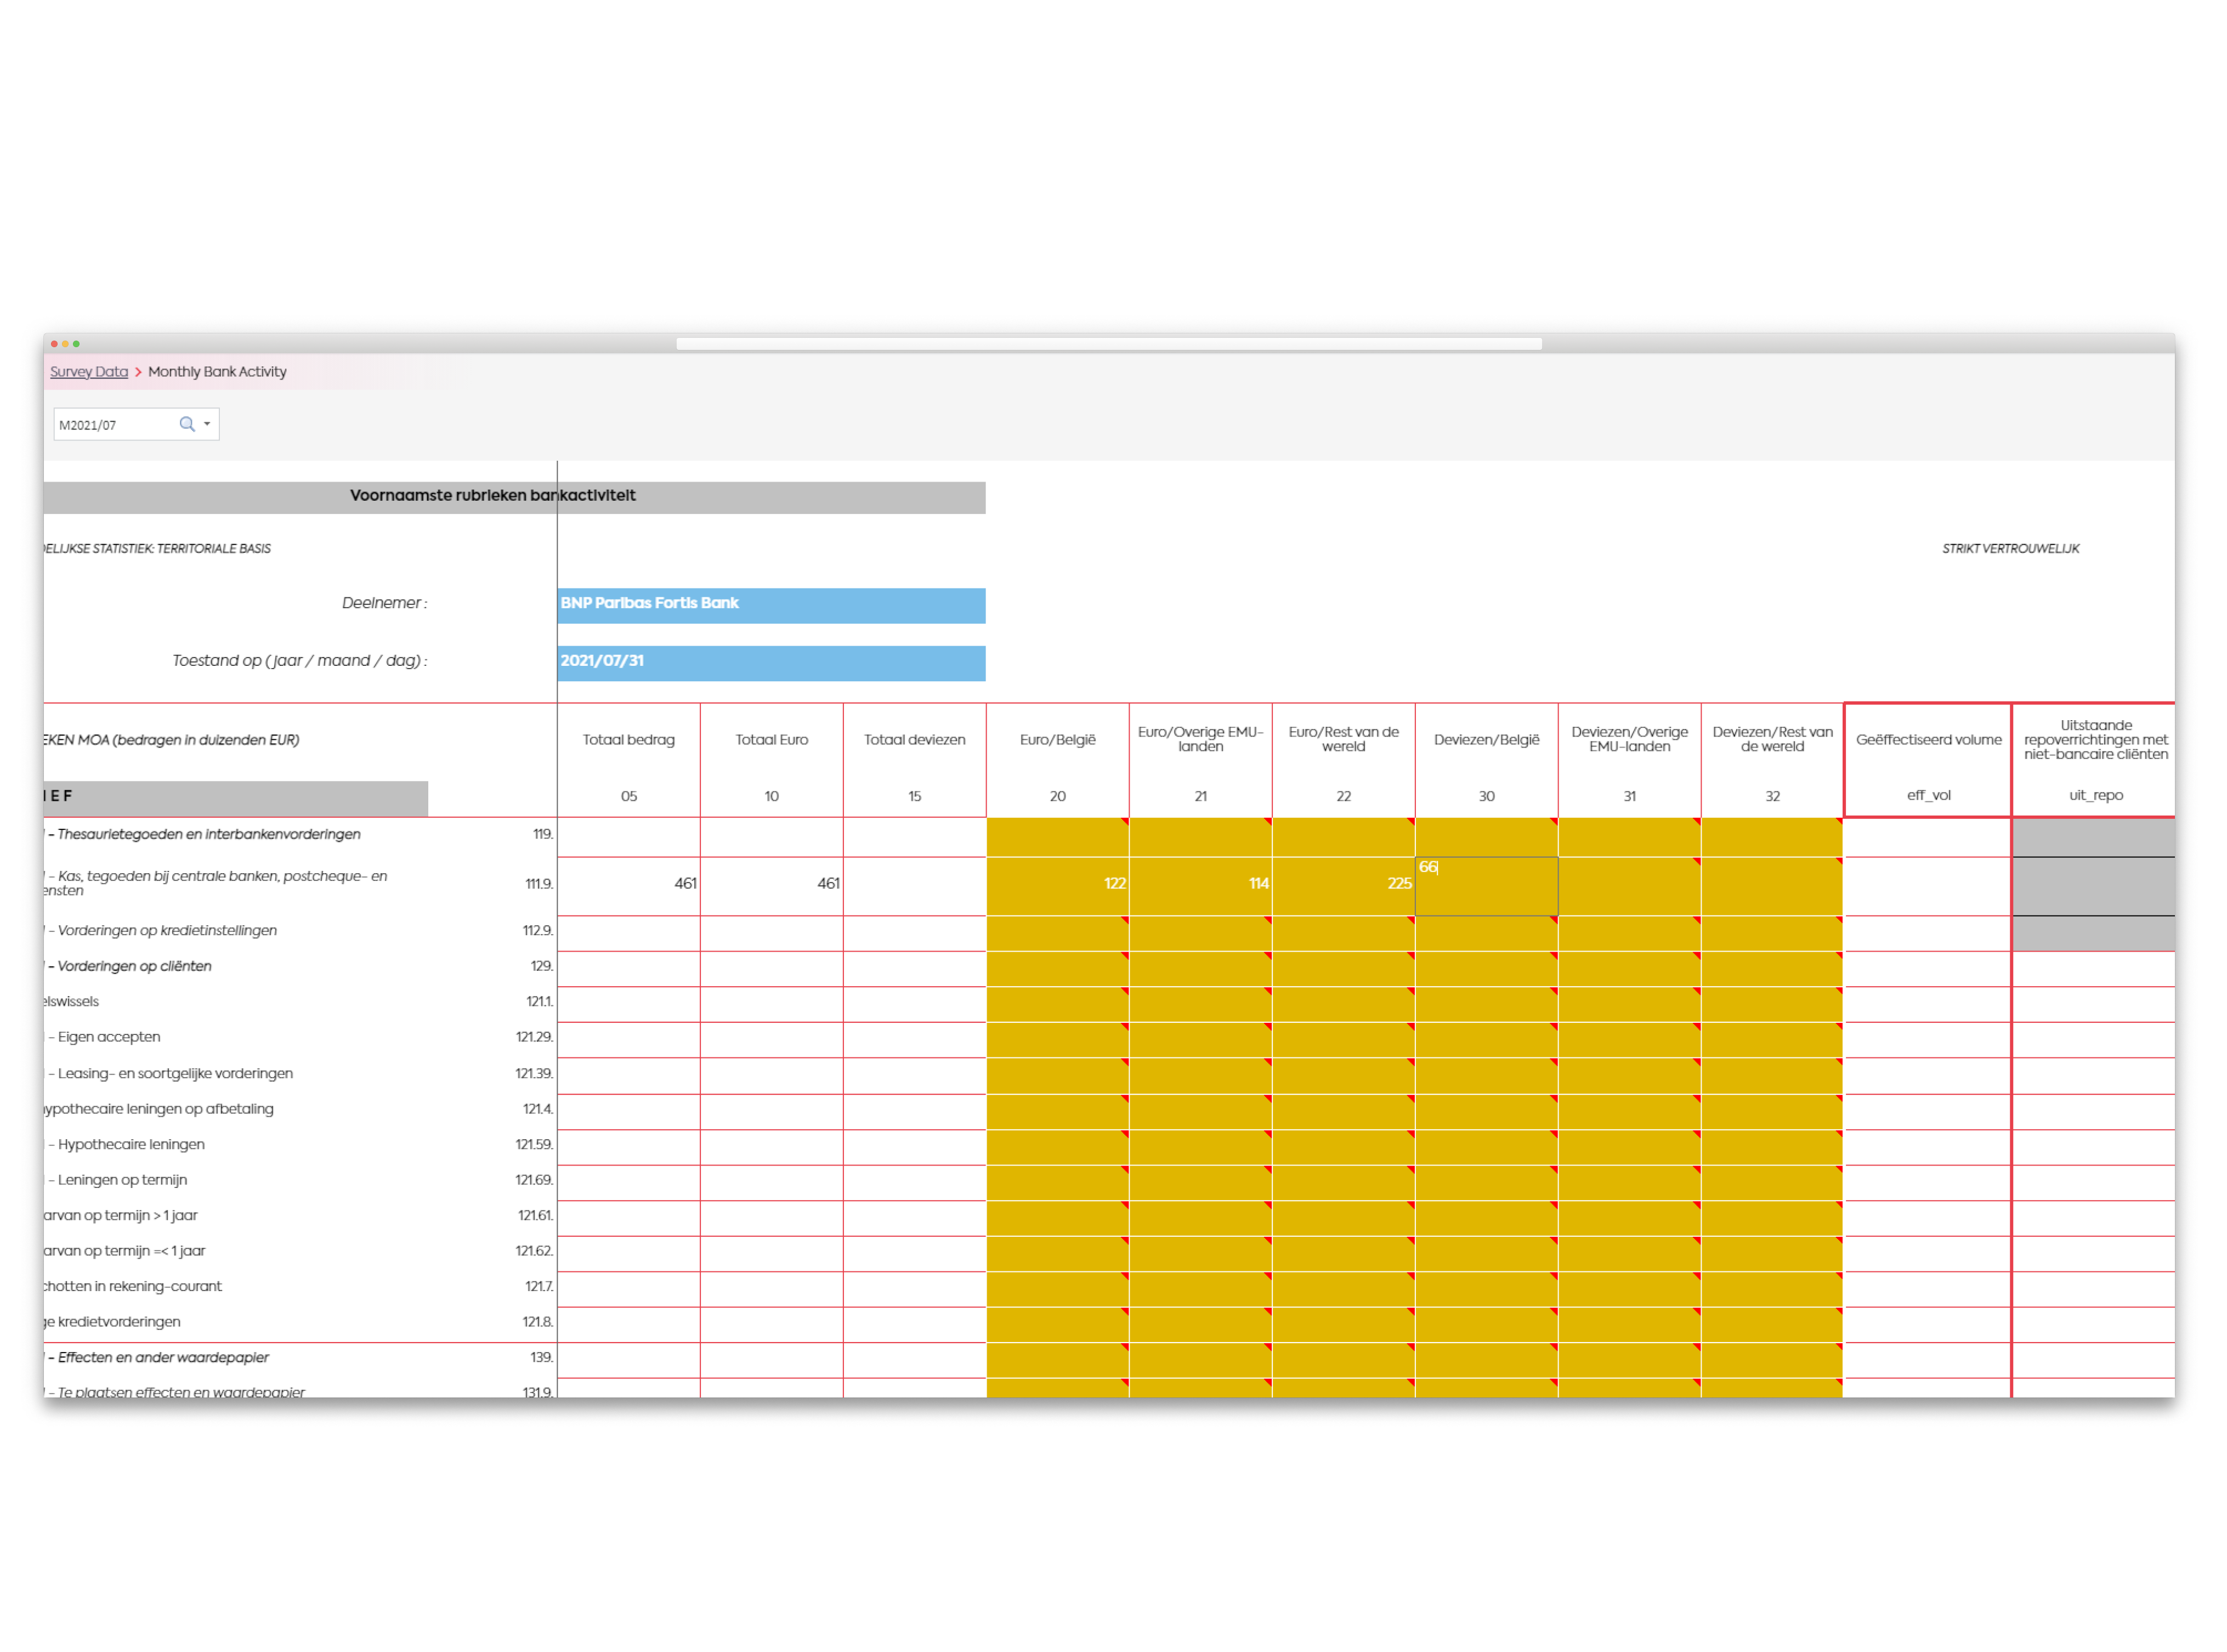This screenshot has height=1652, width=2227.
Task: Click the Totaal Euro column header
Action: pyautogui.click(x=772, y=740)
